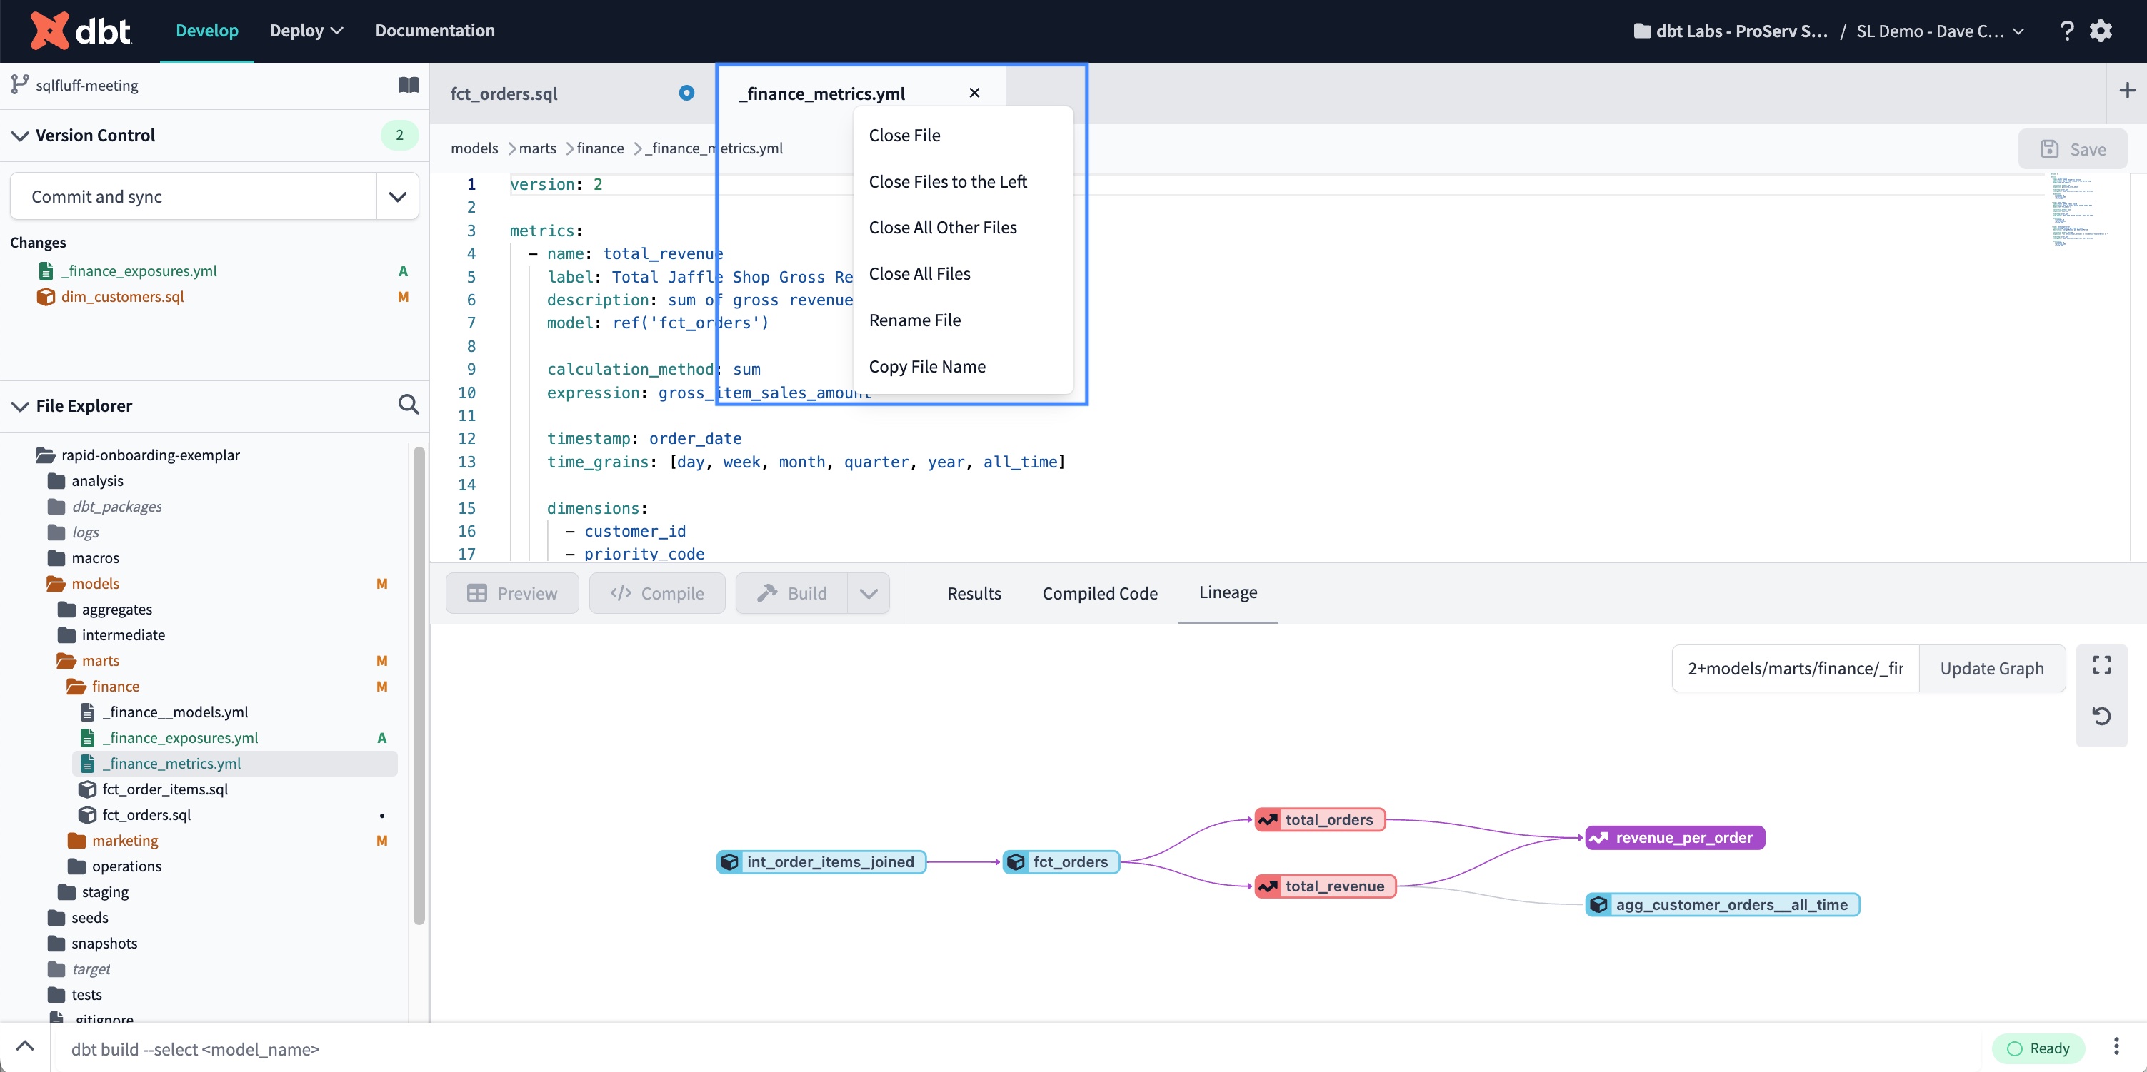
Task: Expand the command history chevron at bottom left
Action: (25, 1047)
